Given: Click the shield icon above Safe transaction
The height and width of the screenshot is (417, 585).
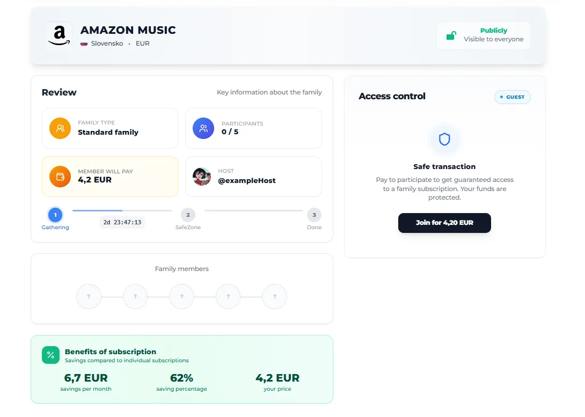Looking at the screenshot, I should pos(444,140).
